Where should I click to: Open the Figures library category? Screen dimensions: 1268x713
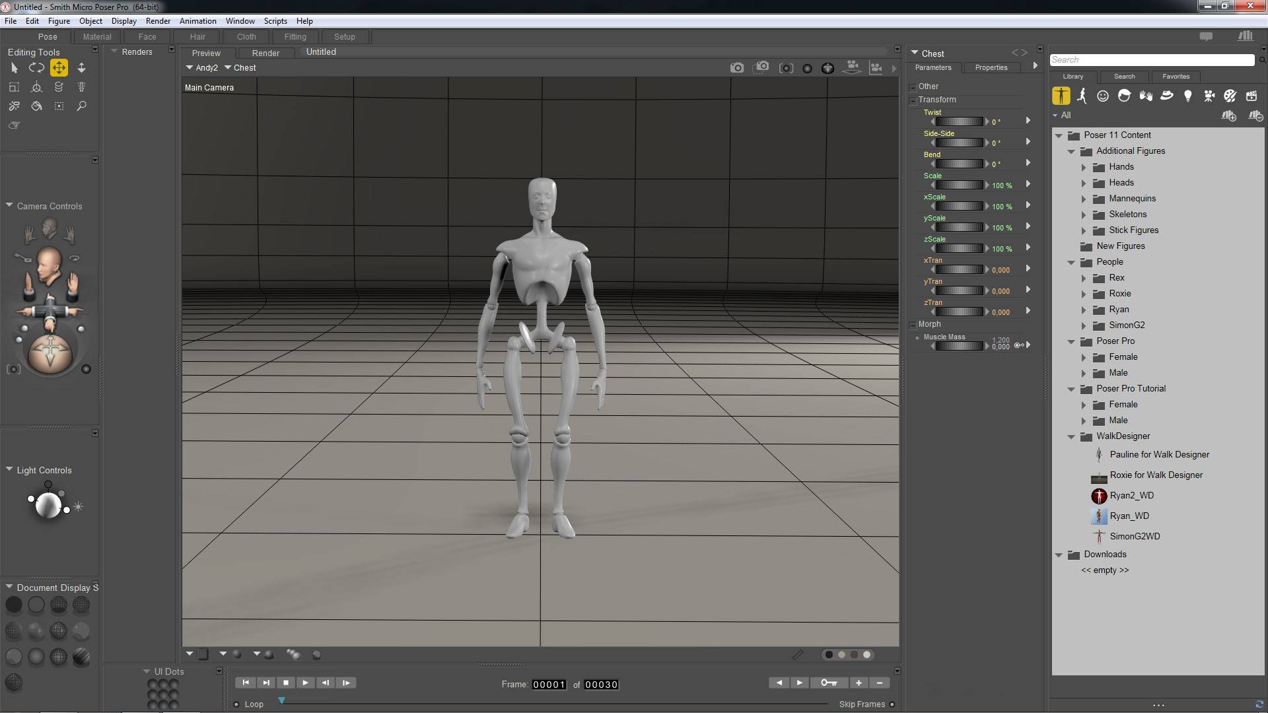[1061, 96]
